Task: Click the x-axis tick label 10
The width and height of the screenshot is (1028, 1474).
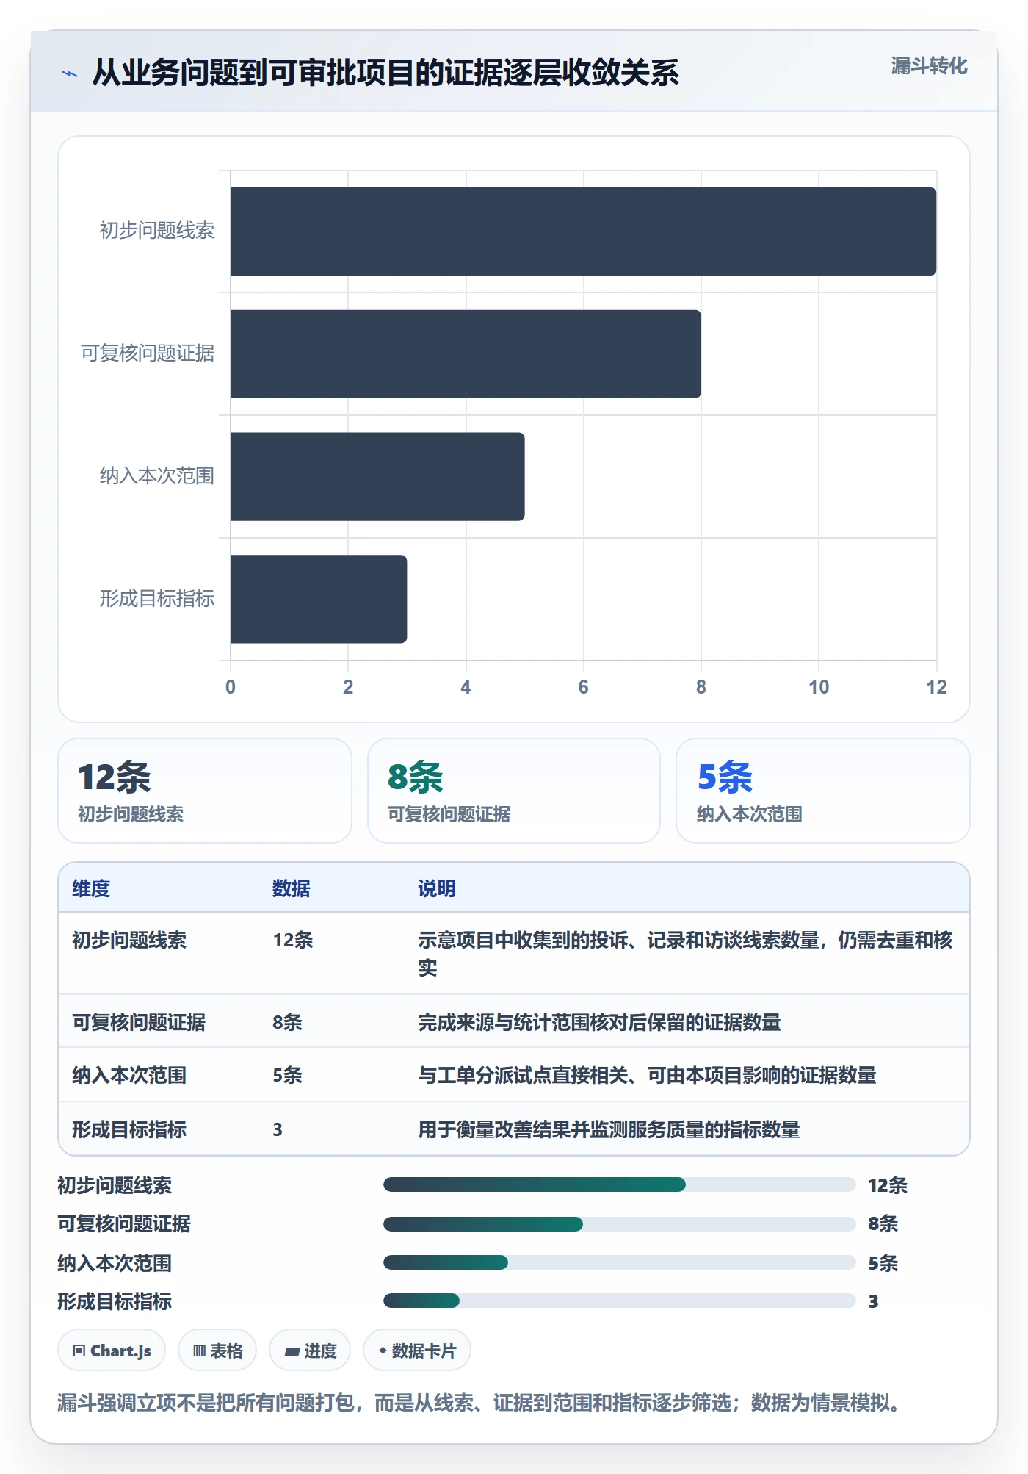Action: tap(819, 687)
